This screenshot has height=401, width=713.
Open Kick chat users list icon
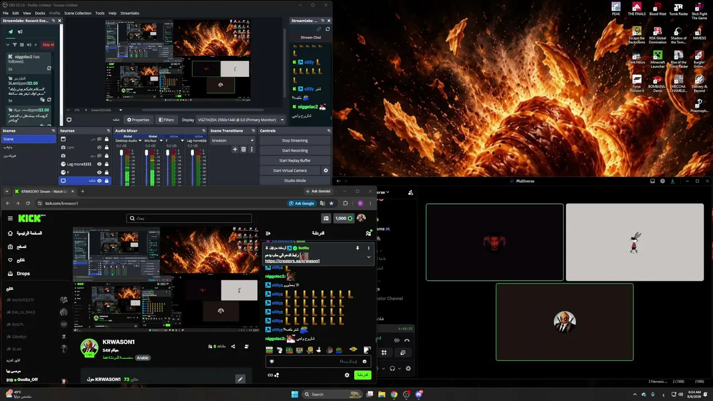pos(368,233)
